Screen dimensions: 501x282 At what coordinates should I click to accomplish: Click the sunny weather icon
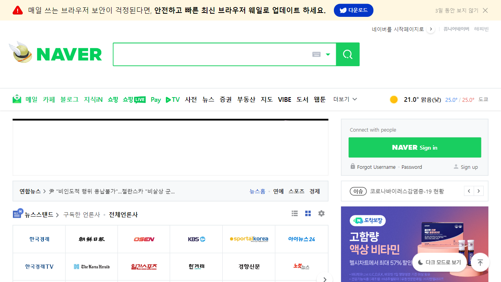click(394, 99)
